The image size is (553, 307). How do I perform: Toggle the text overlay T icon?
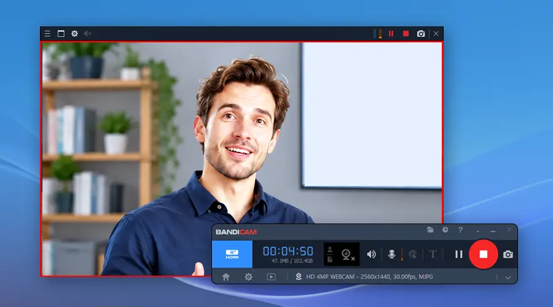pos(433,254)
